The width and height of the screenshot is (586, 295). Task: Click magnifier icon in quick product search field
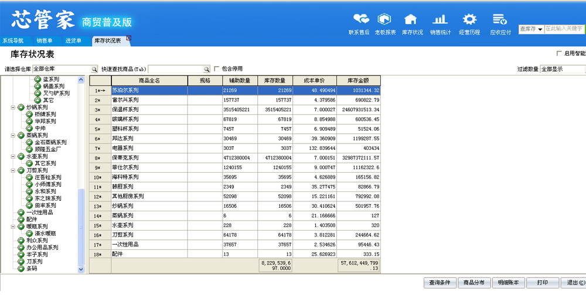pyautogui.click(x=207, y=69)
